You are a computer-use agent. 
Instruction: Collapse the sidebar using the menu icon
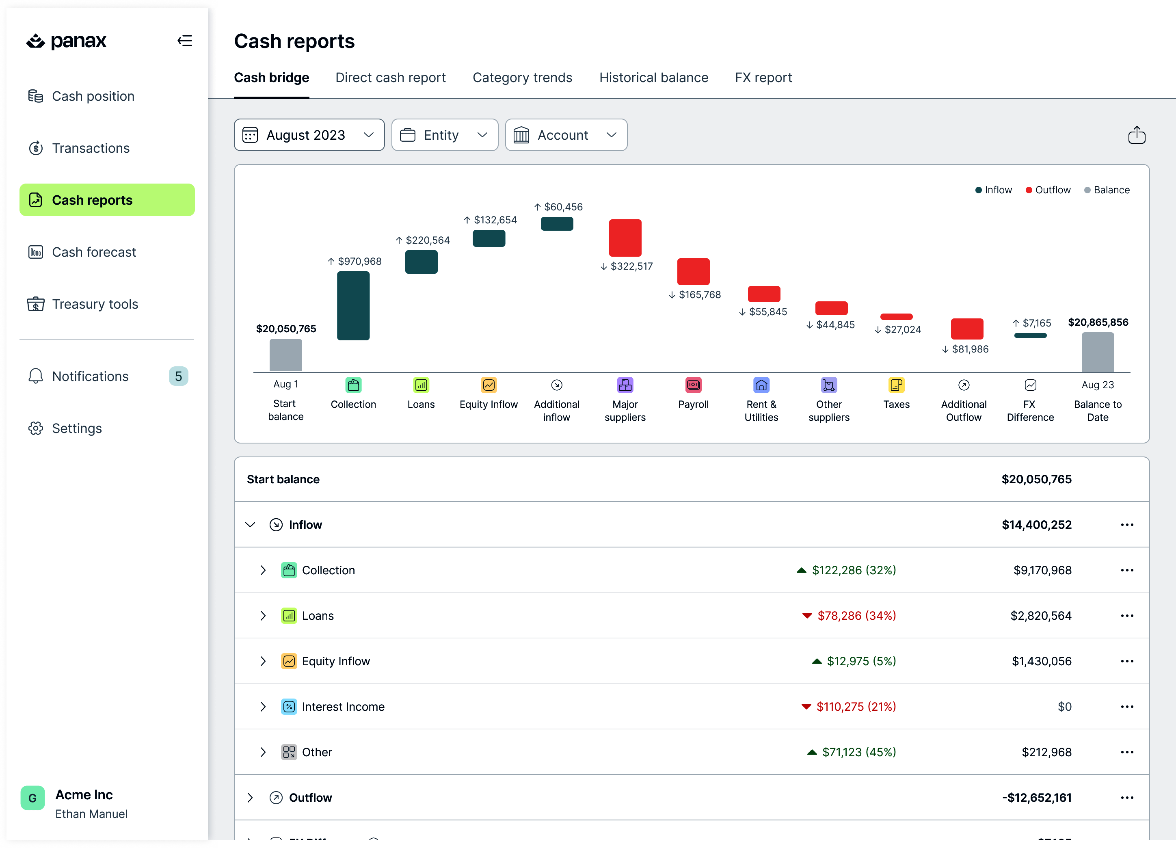[x=185, y=41]
